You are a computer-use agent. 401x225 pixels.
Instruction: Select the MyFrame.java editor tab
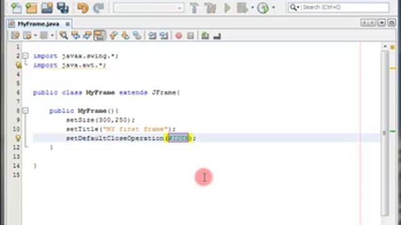point(38,24)
